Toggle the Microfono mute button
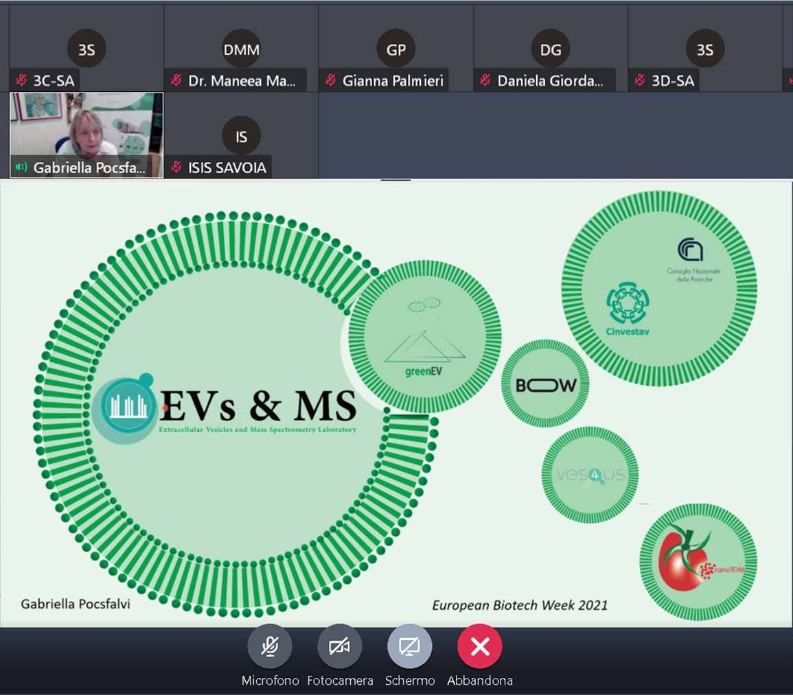Screen dimensions: 793x695 click(x=270, y=646)
